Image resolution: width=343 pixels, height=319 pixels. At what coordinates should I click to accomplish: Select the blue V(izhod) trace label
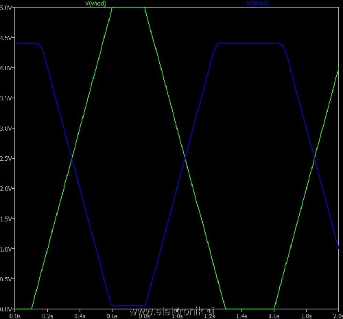[x=257, y=3]
